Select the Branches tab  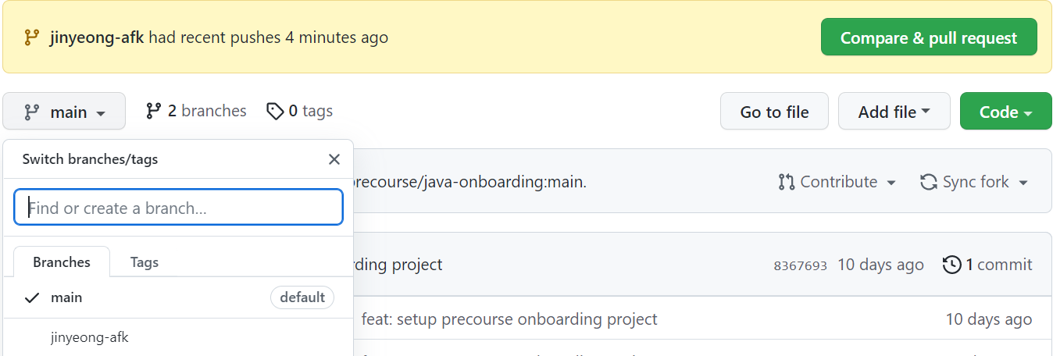point(62,262)
